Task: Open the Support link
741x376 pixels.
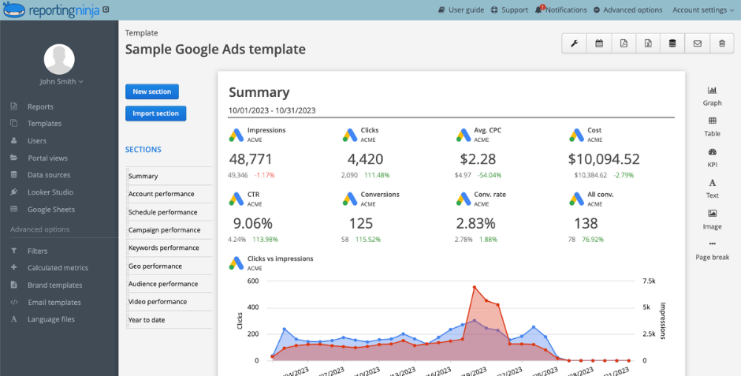Action: click(x=509, y=10)
